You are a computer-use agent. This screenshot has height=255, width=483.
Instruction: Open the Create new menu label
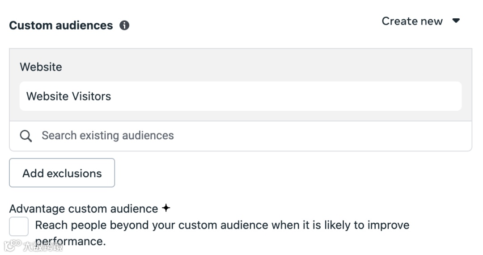coord(412,21)
